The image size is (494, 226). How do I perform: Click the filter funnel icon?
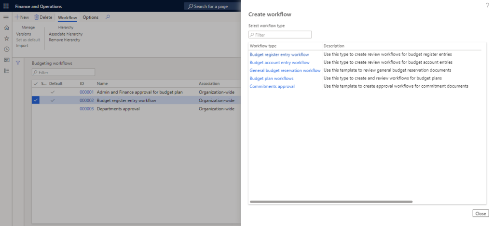[x=18, y=63]
